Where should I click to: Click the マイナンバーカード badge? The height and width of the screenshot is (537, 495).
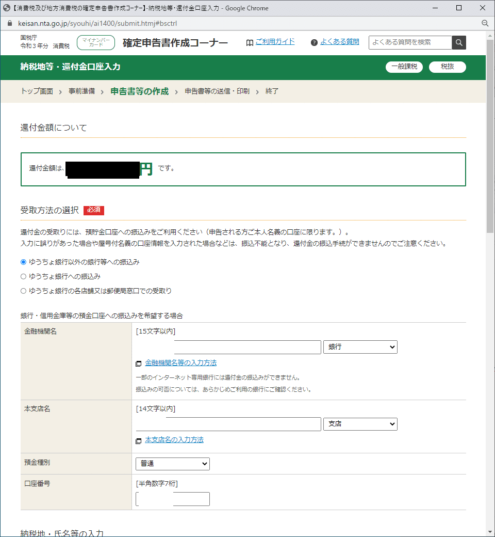tap(96, 42)
